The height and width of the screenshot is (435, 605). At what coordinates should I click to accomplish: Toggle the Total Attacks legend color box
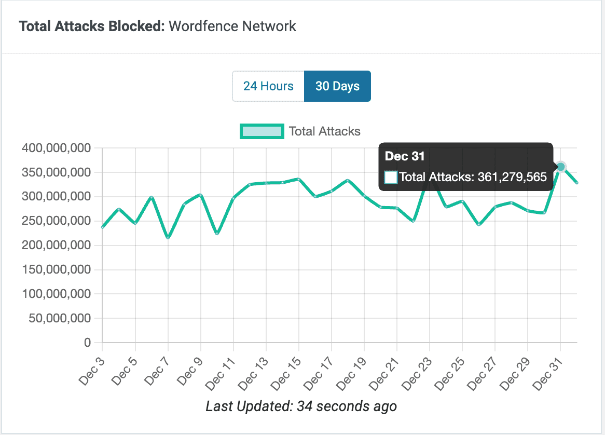pyautogui.click(x=262, y=131)
